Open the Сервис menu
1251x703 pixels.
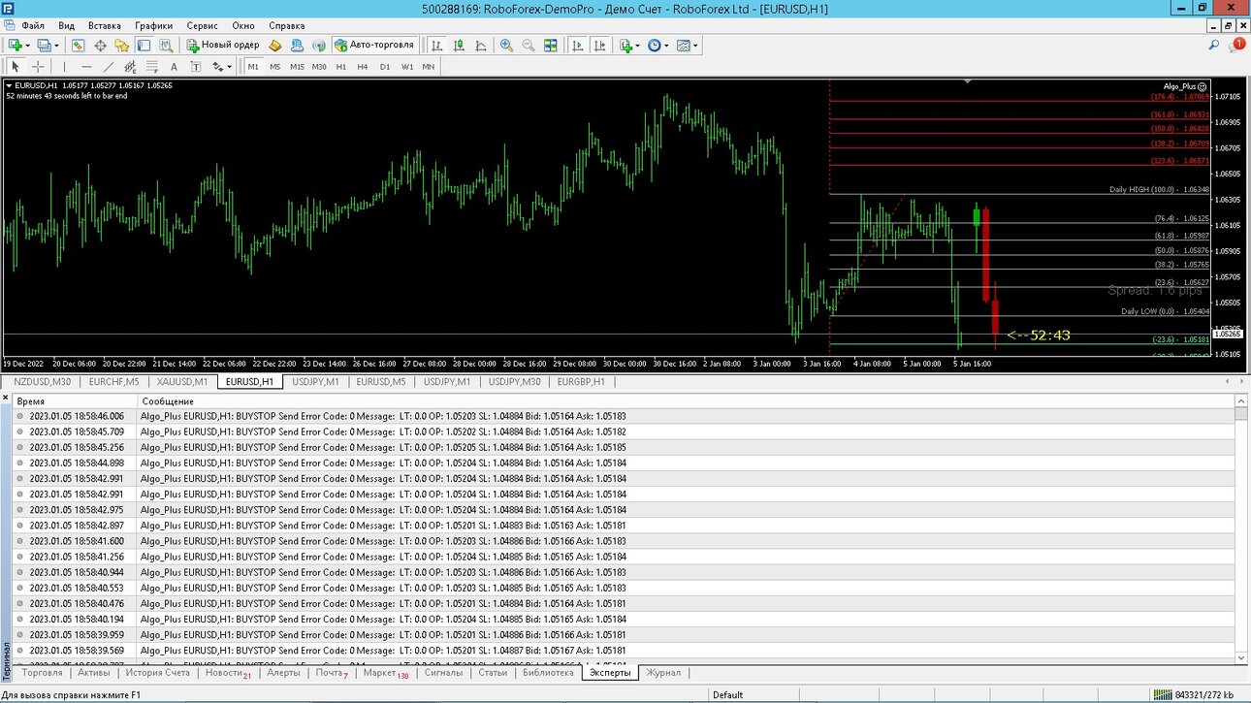pos(202,25)
